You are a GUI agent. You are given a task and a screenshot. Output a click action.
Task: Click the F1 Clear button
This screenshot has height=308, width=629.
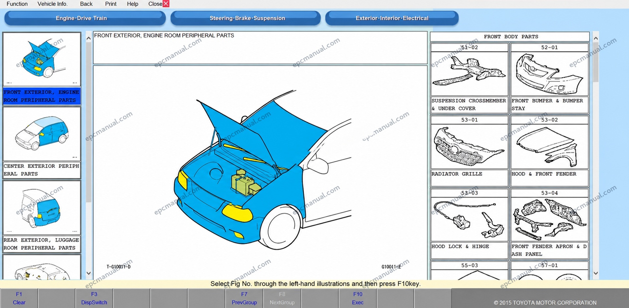(x=19, y=298)
